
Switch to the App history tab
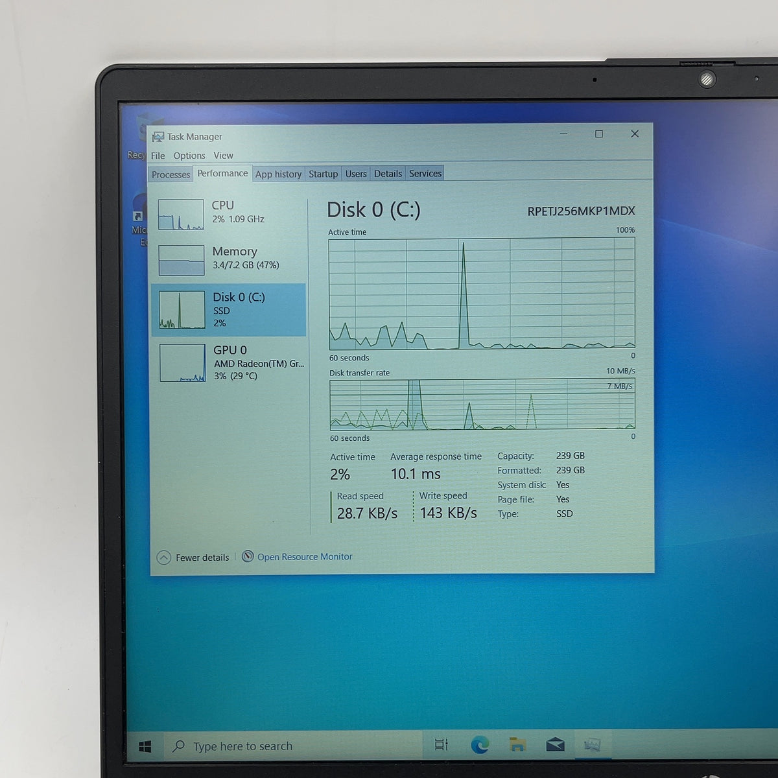278,174
